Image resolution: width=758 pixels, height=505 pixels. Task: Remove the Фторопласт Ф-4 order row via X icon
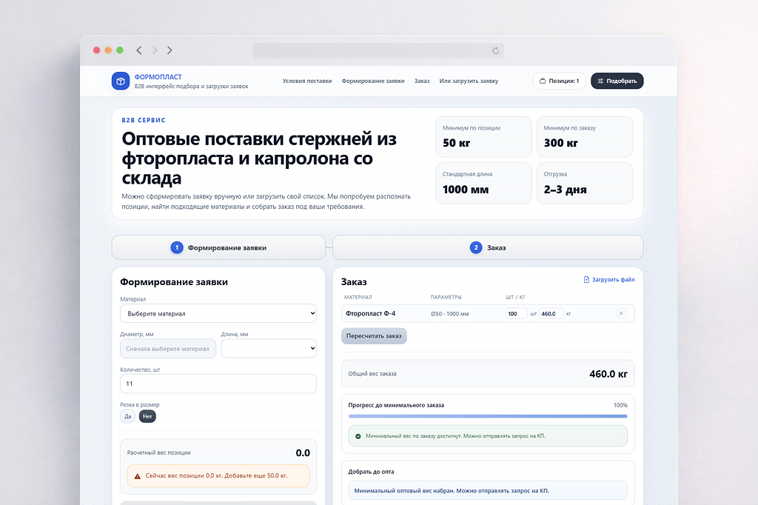(x=621, y=313)
